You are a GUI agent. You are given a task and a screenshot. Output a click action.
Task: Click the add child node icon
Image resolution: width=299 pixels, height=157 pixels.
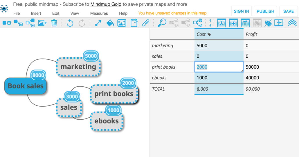pos(18,23)
